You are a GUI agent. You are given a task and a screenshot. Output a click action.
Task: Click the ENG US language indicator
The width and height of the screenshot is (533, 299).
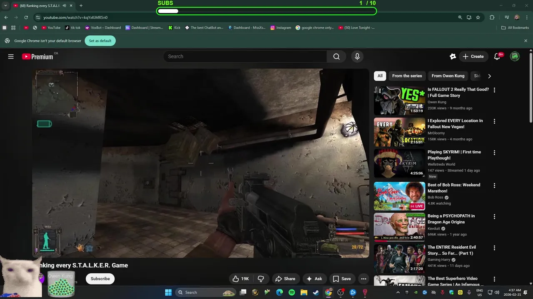click(x=480, y=292)
